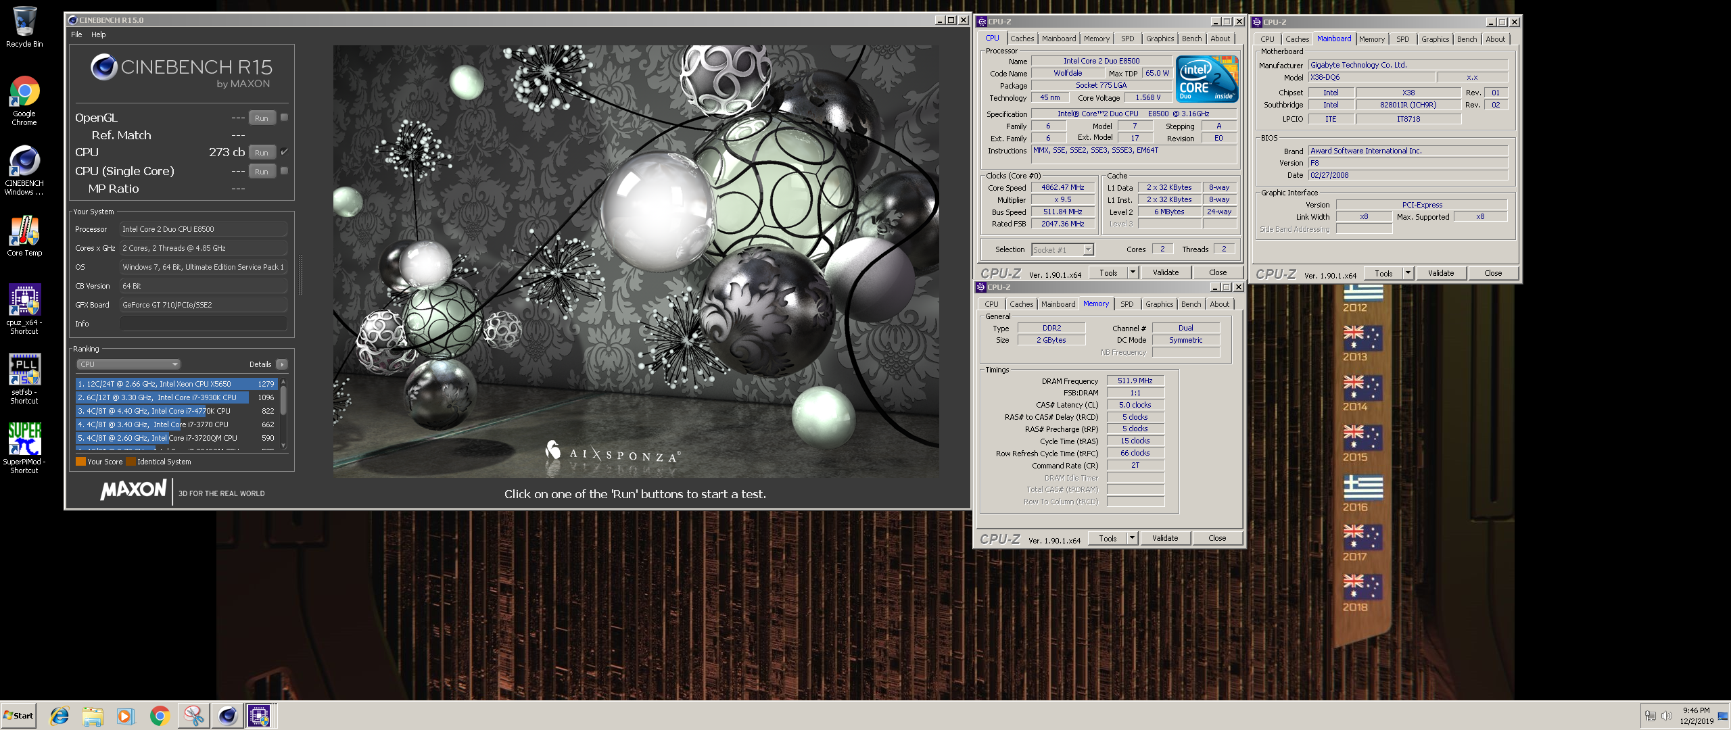Click the network icon in the system tray

coord(1651,716)
